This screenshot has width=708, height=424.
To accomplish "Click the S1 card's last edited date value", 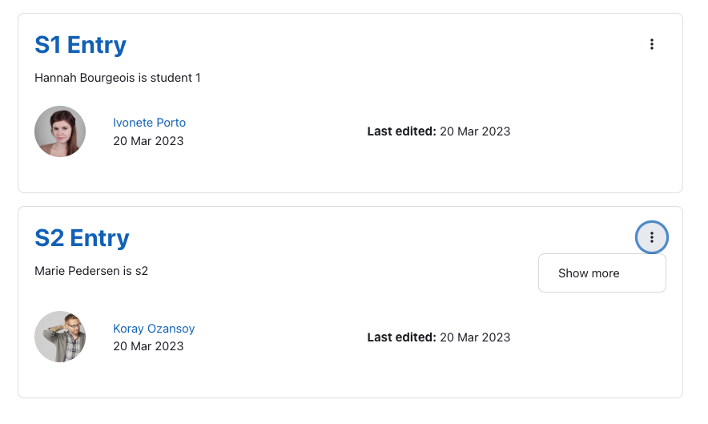I will [475, 131].
